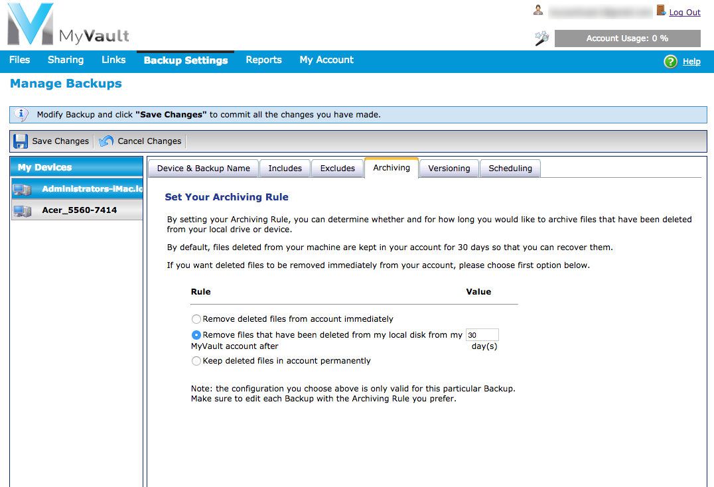This screenshot has width=714, height=487.
Task: Click the days value input field
Action: pos(482,335)
